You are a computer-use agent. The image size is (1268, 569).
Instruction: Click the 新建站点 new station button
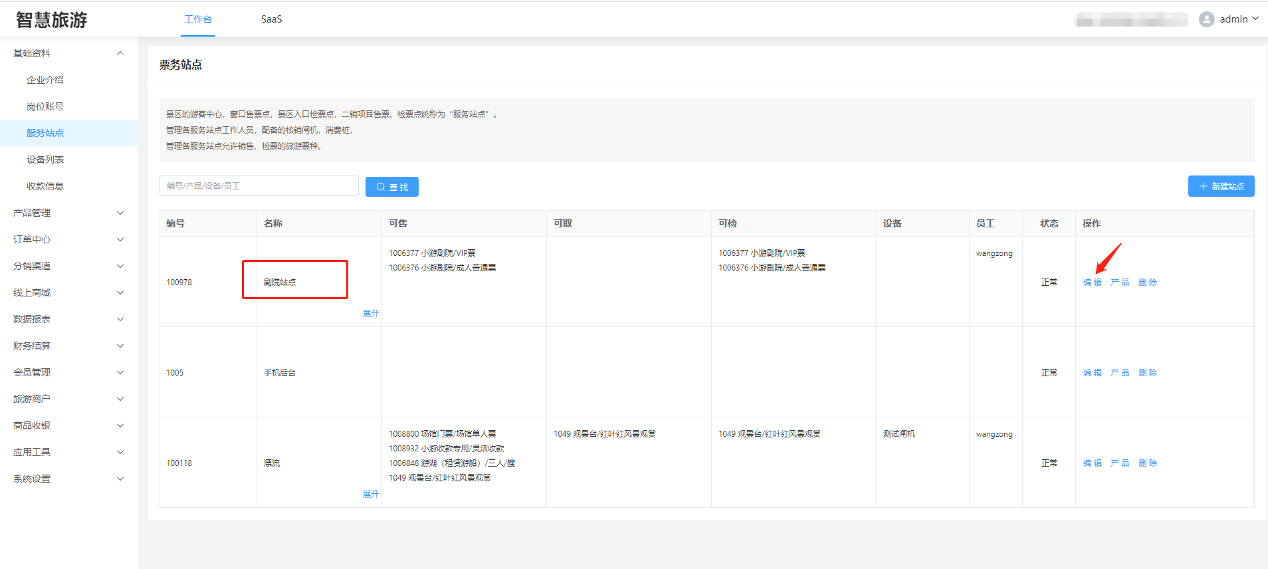pyautogui.click(x=1221, y=186)
